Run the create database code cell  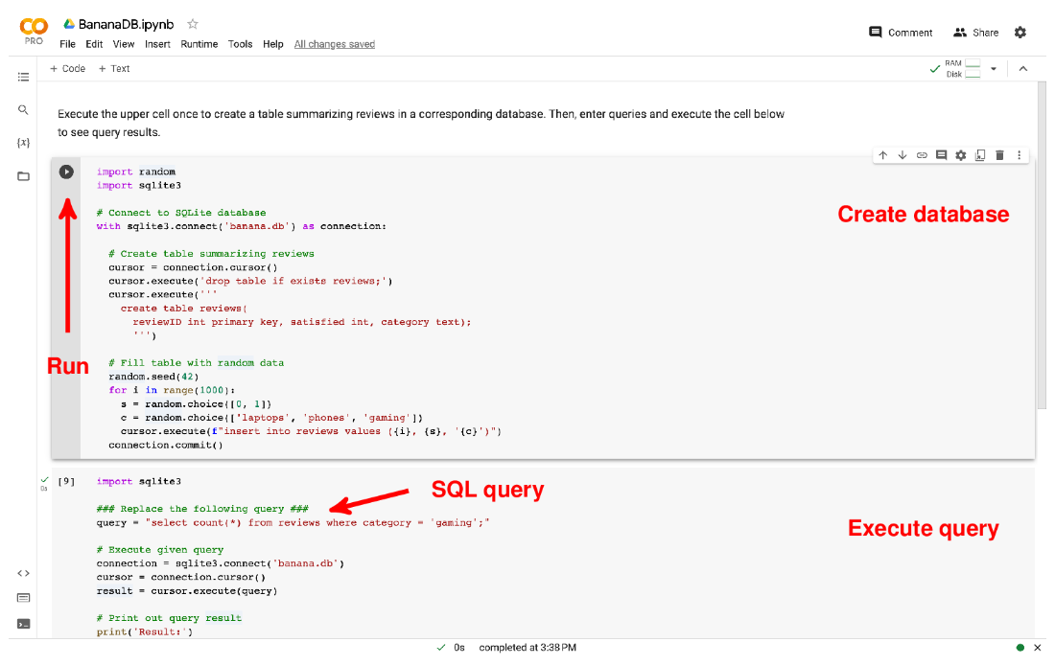click(x=66, y=172)
